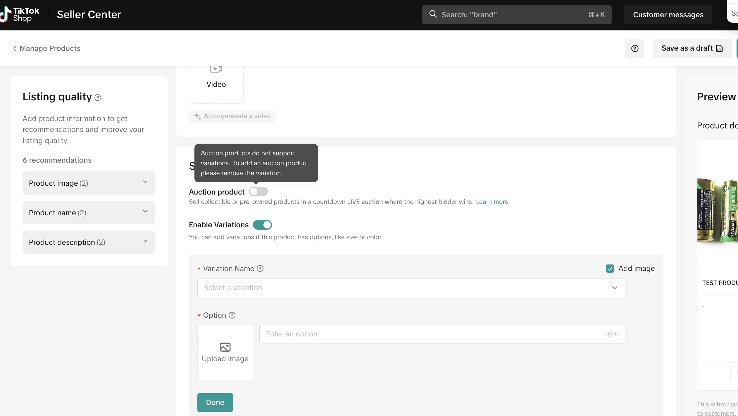The height and width of the screenshot is (416, 738).
Task: Go back to Manage Products
Action: tap(47, 48)
